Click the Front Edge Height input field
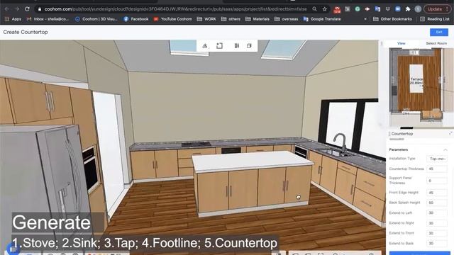 coord(437,193)
